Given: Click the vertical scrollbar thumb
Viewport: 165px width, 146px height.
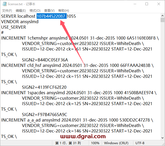Looking at the screenshot, I should point(162,20).
